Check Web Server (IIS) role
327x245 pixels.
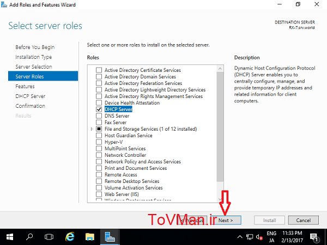pos(99,194)
